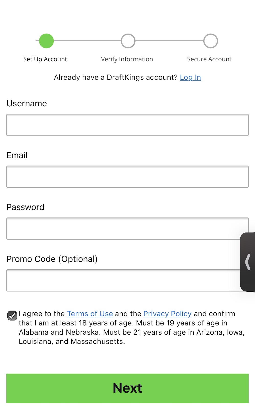
Task: Click the Promo Code (Optional) field
Action: [123, 280]
